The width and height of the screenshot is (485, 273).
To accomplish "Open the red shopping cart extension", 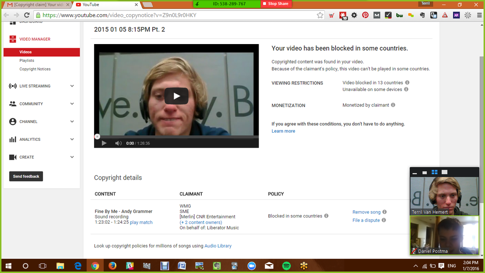I will [x=332, y=15].
